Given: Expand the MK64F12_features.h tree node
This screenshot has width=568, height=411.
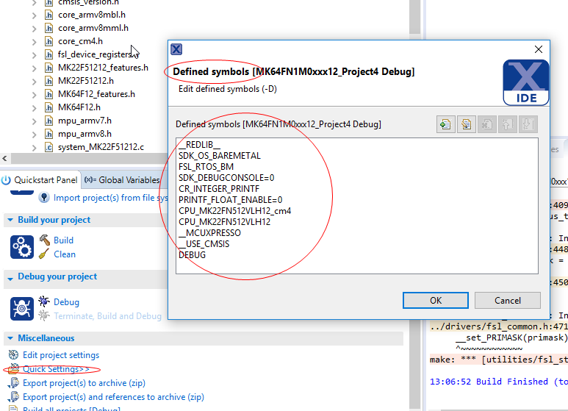Looking at the screenshot, I should (34, 95).
